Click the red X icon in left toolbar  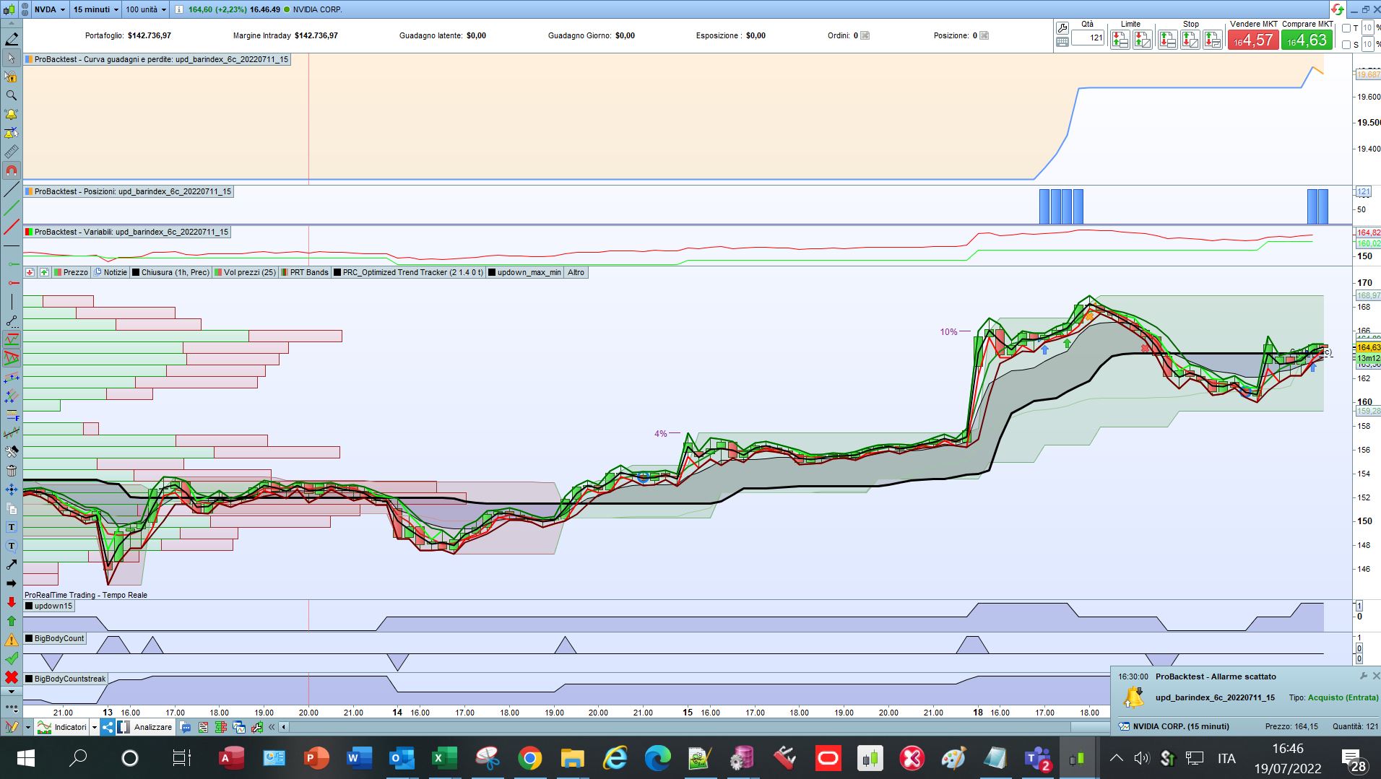12,677
